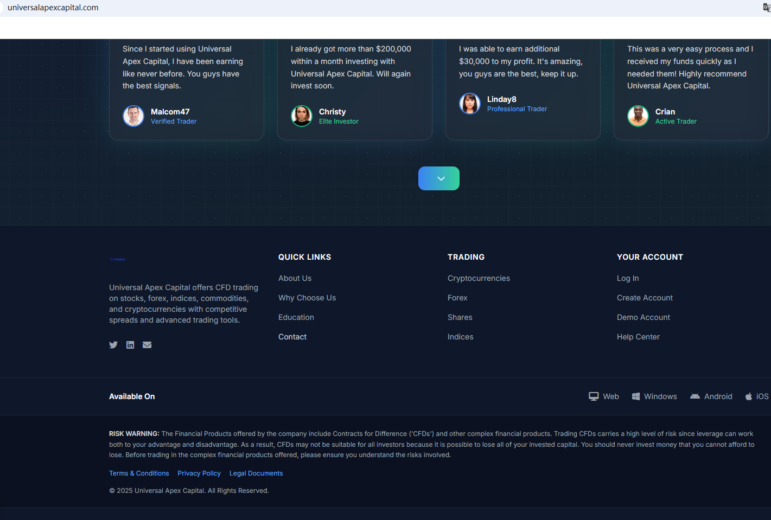Select the Web platform monitor icon

pyautogui.click(x=594, y=396)
